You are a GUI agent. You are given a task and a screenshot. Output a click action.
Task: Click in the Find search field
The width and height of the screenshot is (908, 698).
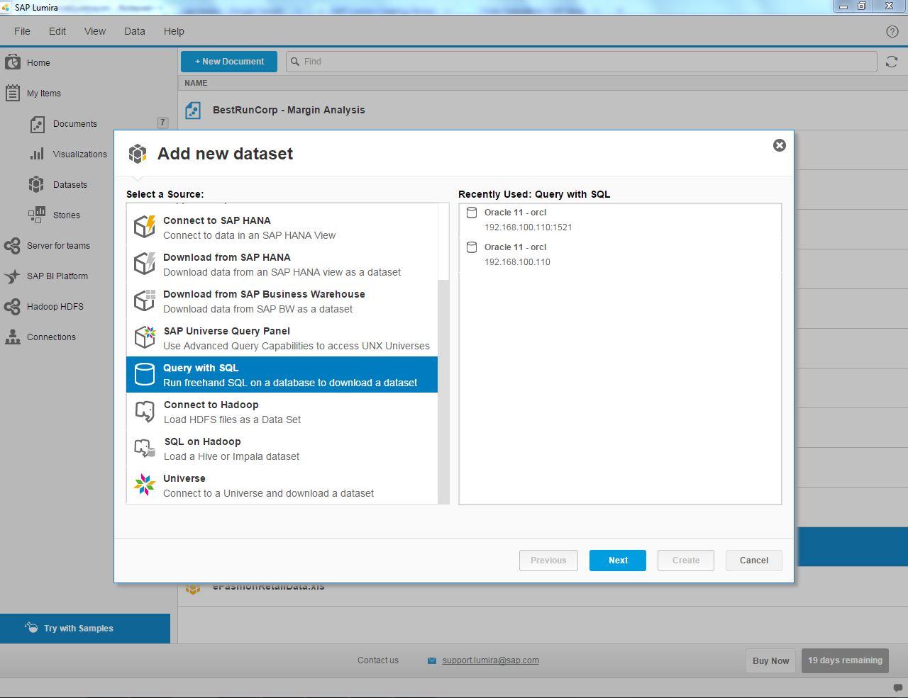point(582,62)
